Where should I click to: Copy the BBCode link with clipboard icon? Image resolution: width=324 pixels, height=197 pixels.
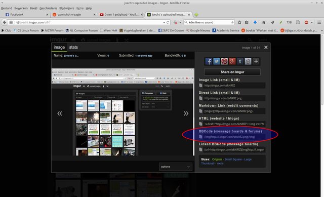point(200,137)
